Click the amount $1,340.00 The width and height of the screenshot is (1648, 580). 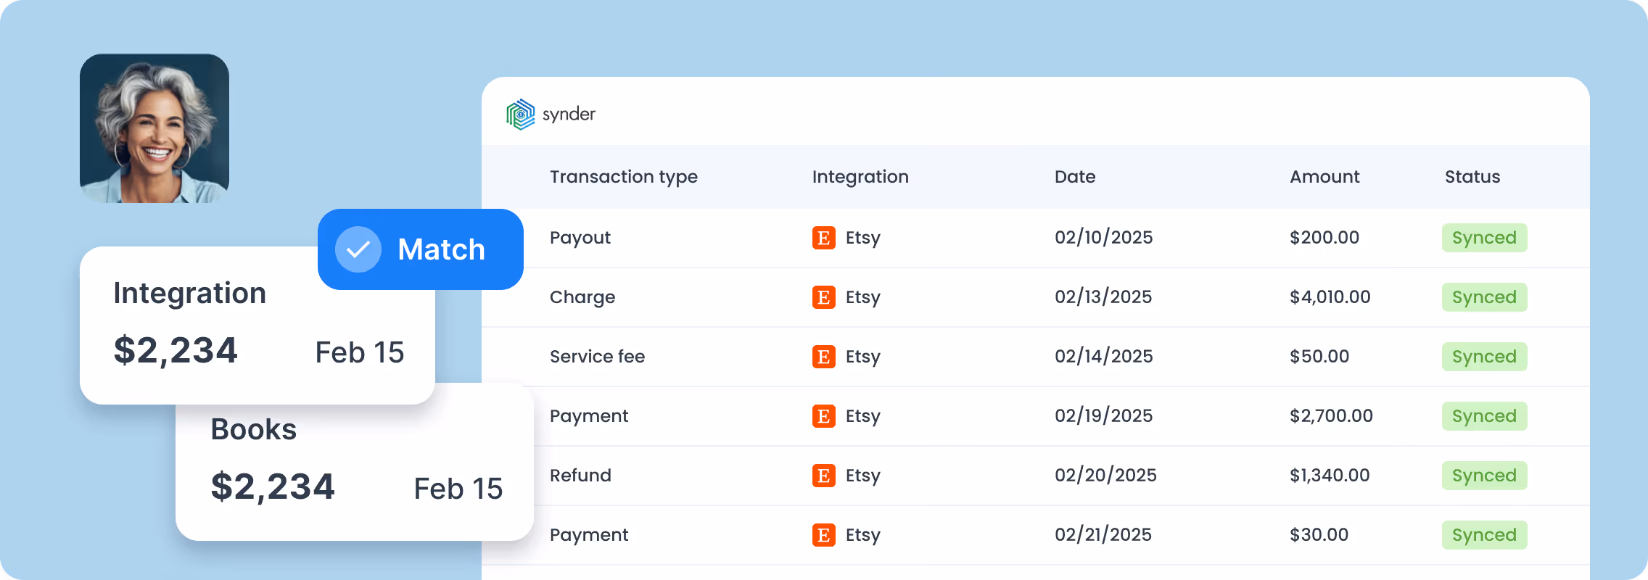point(1330,476)
